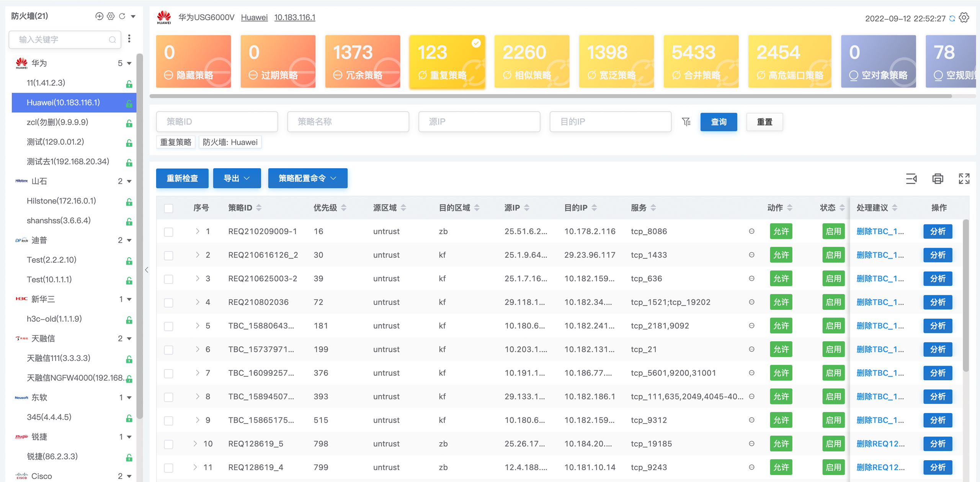The image size is (980, 482).
Task: Print the policy table
Action: pyautogui.click(x=938, y=179)
